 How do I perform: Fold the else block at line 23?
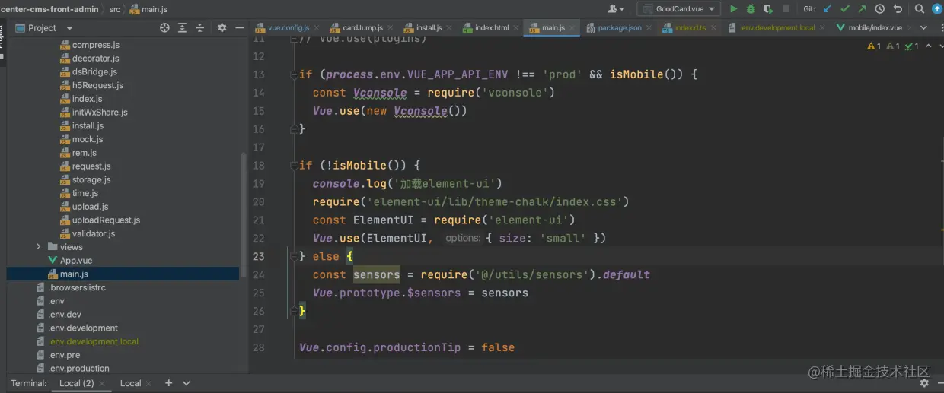coord(293,257)
